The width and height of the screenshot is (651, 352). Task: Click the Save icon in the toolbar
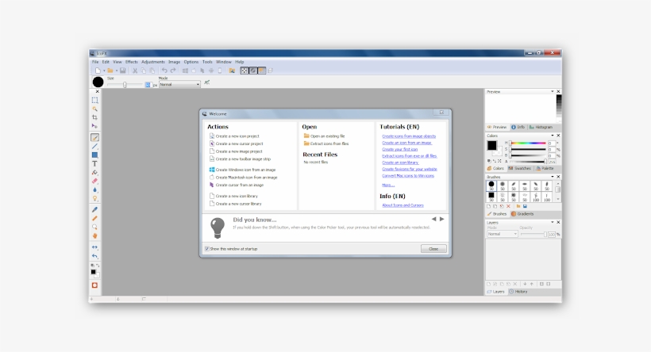coord(122,71)
